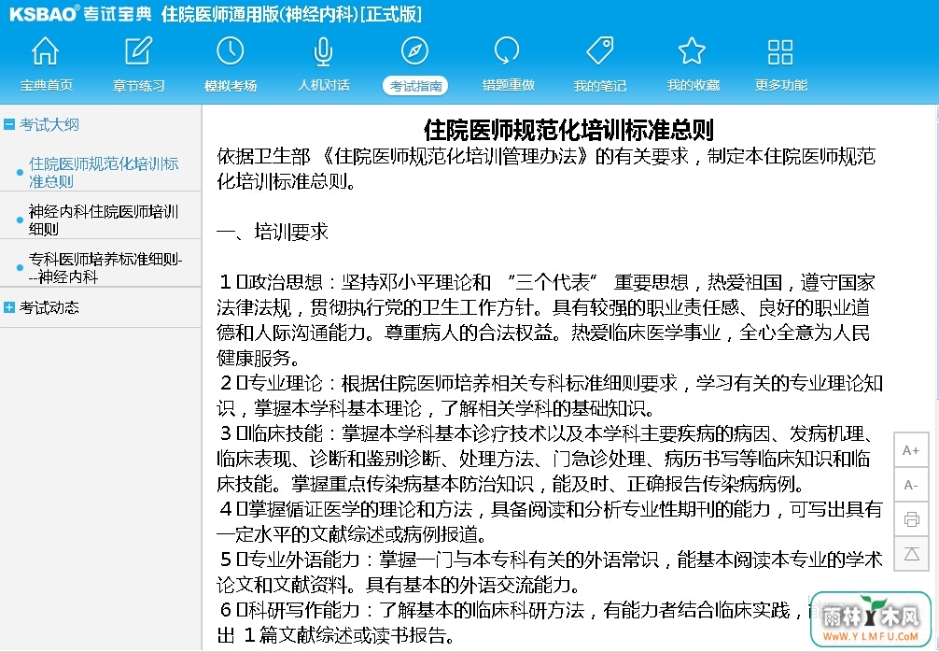Click the line starting 1 政治思想
This screenshot has height=652, width=939.
point(547,282)
